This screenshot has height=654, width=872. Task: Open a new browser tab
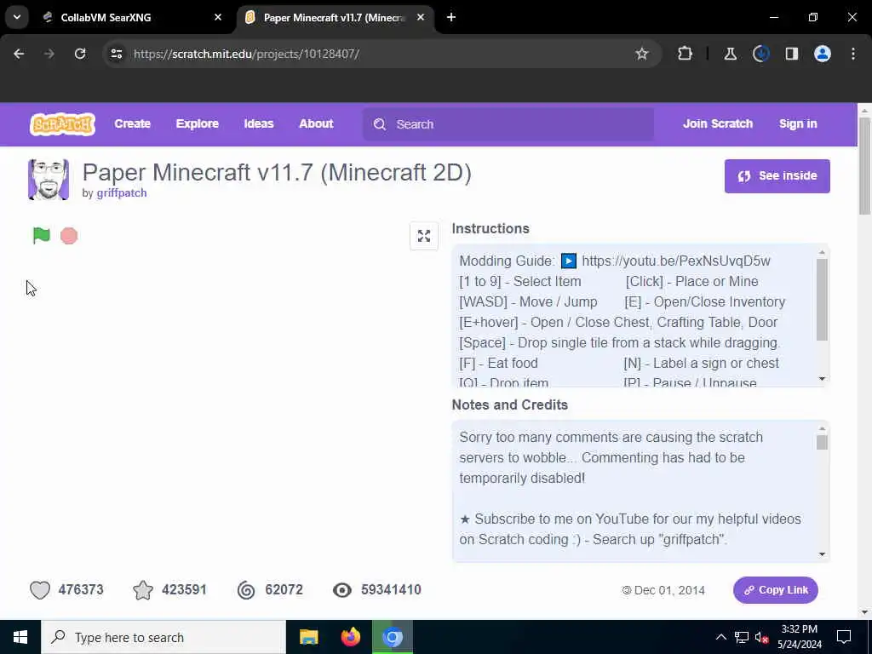(x=451, y=18)
